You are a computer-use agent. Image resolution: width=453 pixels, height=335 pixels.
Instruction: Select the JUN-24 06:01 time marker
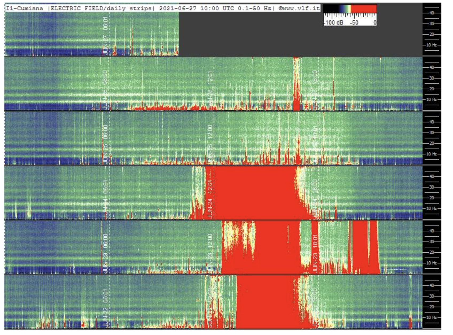(x=106, y=199)
